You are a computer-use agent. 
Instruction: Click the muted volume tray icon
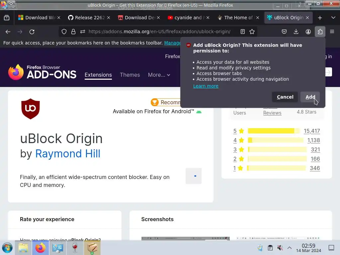(280, 248)
